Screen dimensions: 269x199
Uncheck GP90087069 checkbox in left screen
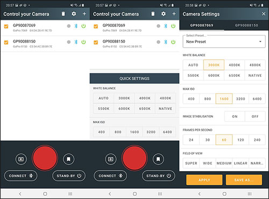(x=6, y=26)
